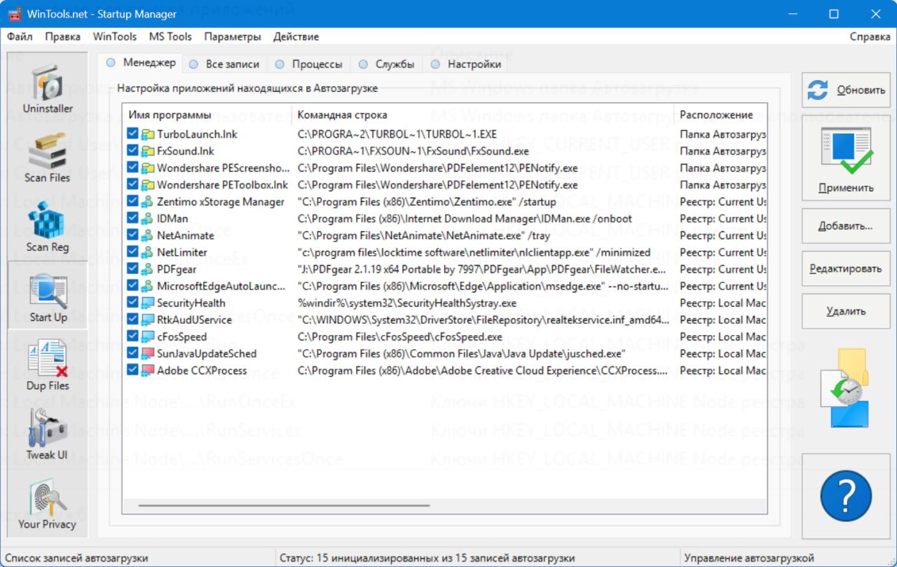The image size is (897, 567).
Task: Click the MicrosoftEdgeAutoLaunch user icon
Action: click(147, 286)
